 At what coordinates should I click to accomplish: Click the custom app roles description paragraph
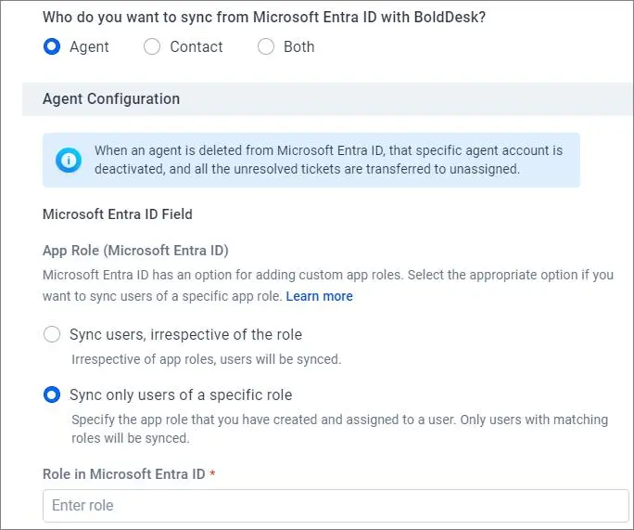[x=328, y=286]
